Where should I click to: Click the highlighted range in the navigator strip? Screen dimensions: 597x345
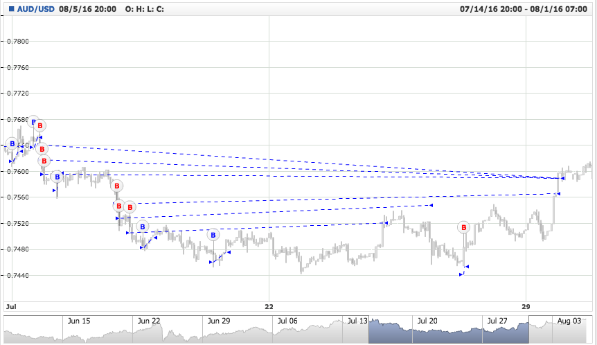point(449,330)
